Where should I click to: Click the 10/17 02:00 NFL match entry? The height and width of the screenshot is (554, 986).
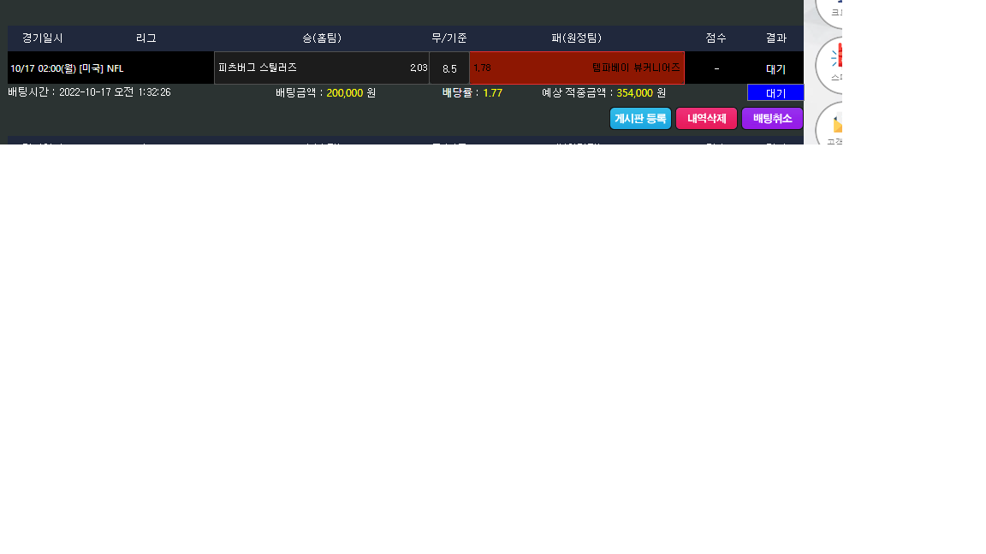[x=67, y=68]
